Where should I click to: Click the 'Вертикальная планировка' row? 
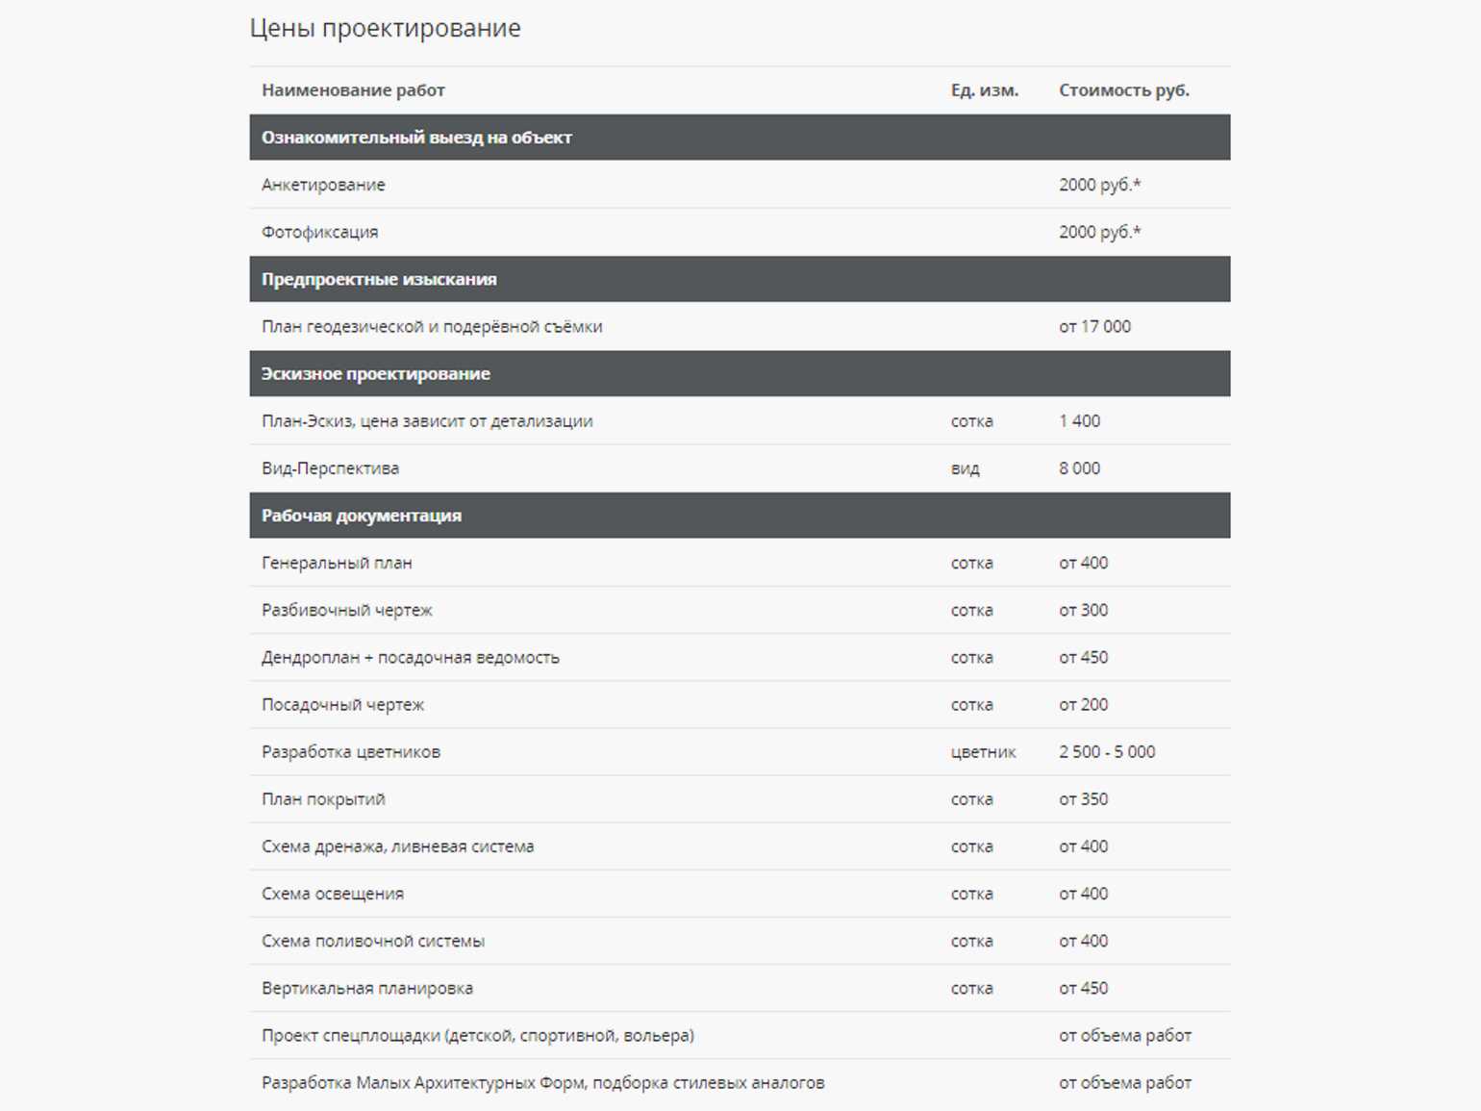coord(367,989)
